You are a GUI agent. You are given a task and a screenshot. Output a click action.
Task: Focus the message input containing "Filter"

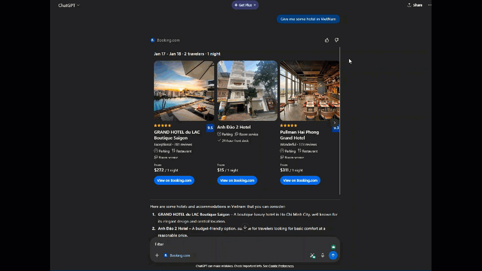(241, 244)
